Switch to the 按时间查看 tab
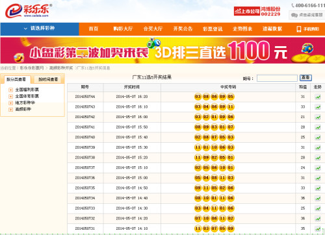The image size is (325, 235). (x=48, y=79)
